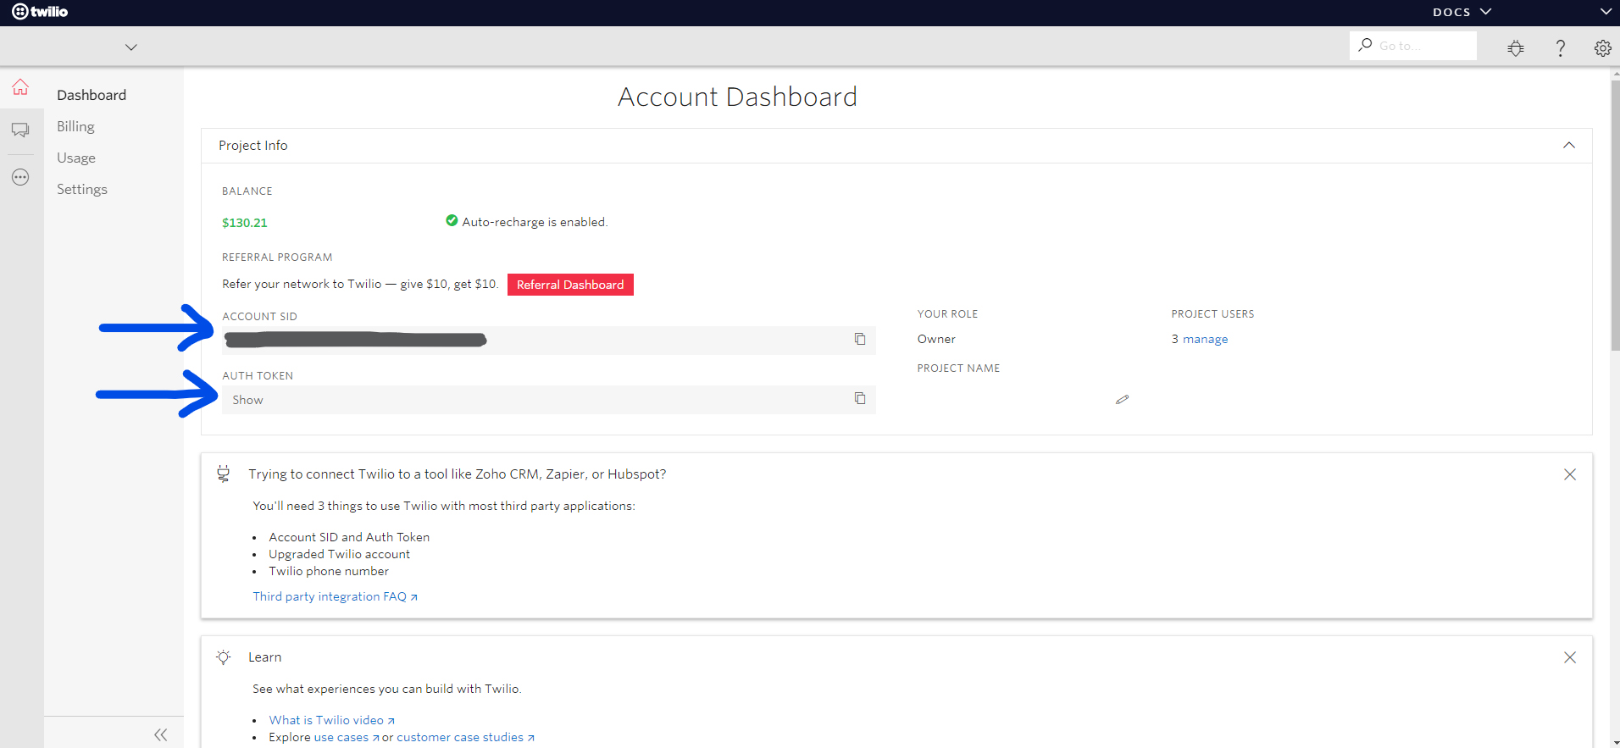This screenshot has width=1620, height=748.
Task: Copy the Auth Token value
Action: pos(860,398)
